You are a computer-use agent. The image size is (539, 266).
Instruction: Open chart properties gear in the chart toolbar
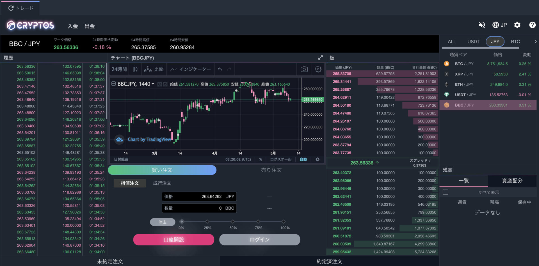(x=318, y=69)
